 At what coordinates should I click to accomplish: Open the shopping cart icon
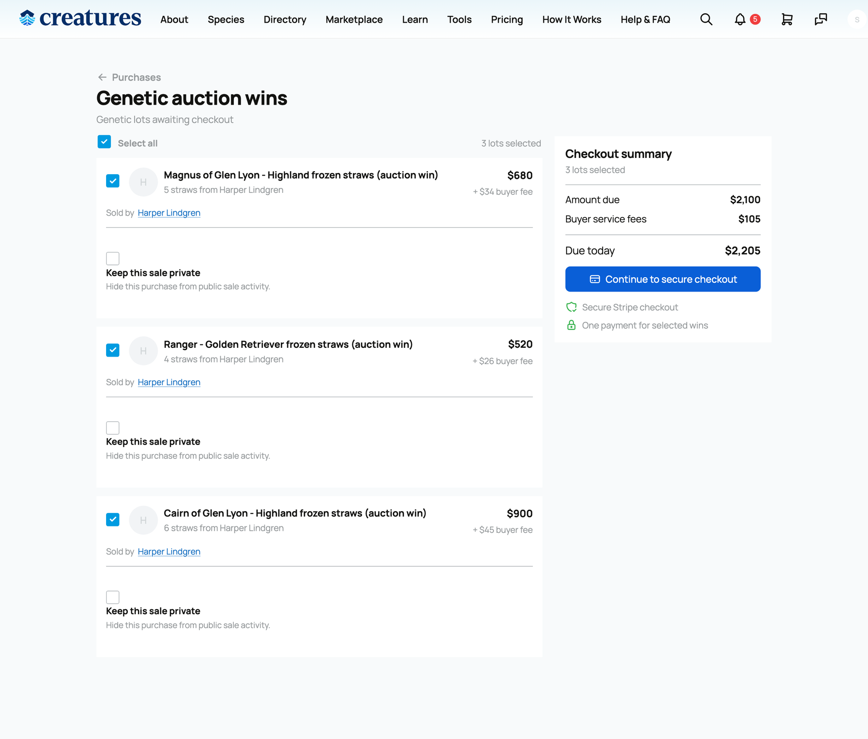click(x=787, y=19)
